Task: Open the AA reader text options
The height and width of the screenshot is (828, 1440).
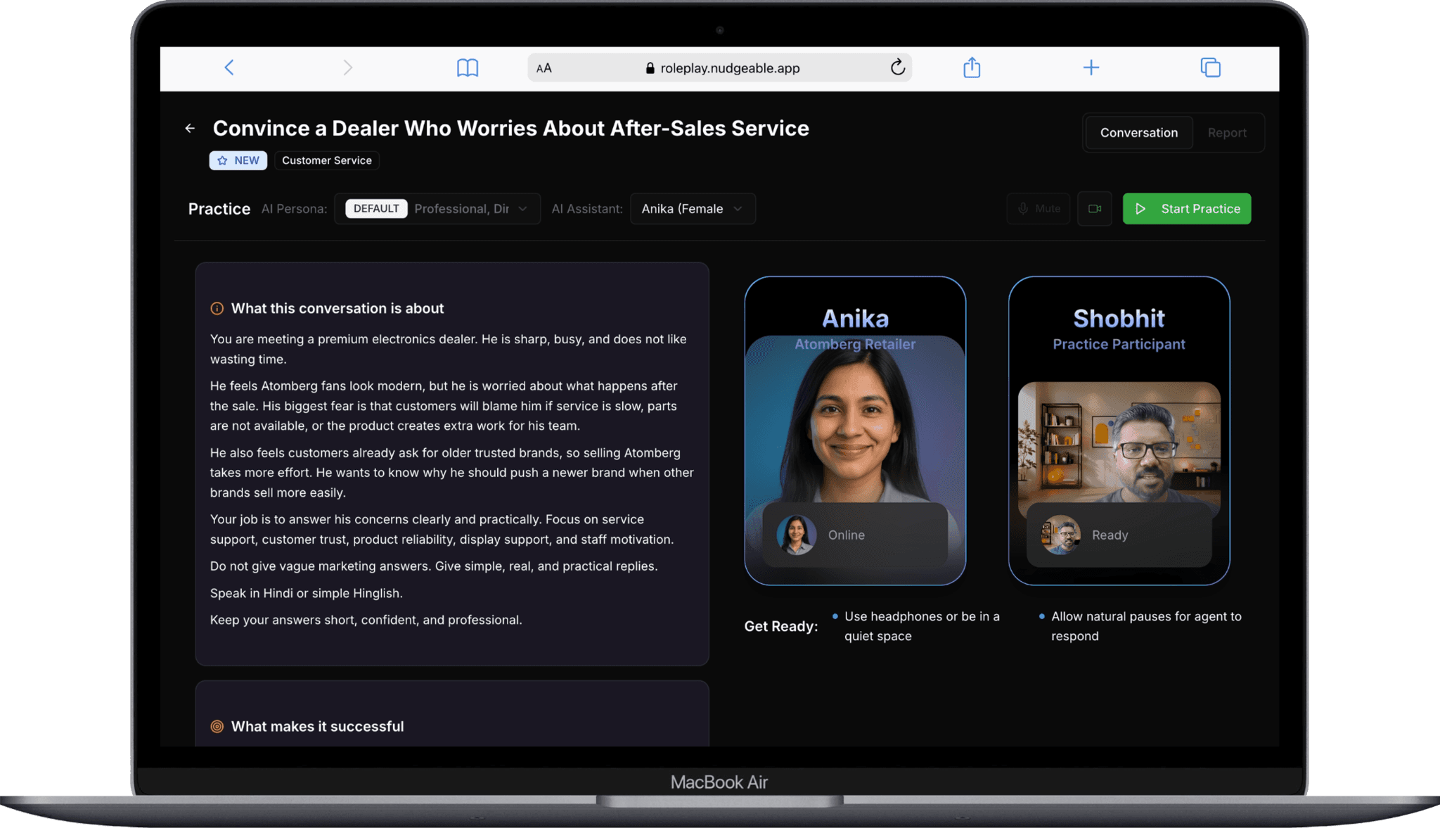Action: pos(544,68)
